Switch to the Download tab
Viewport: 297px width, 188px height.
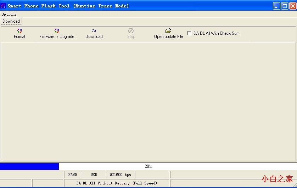coord(11,21)
